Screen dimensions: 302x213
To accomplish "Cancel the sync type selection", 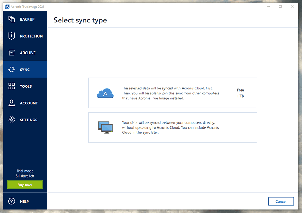I will [281, 201].
